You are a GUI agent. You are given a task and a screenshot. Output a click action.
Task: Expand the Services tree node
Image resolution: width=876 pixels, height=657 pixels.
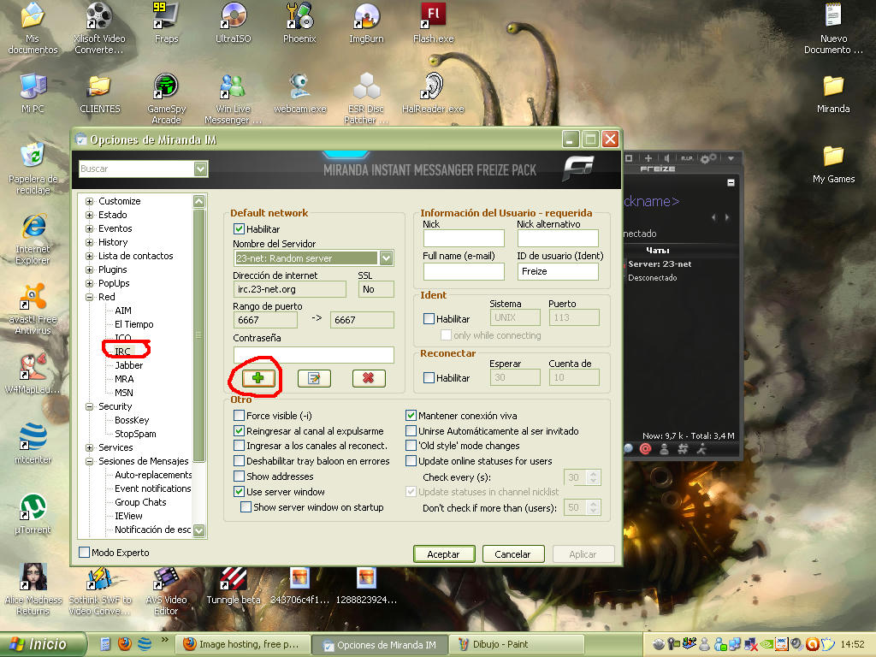coord(89,447)
